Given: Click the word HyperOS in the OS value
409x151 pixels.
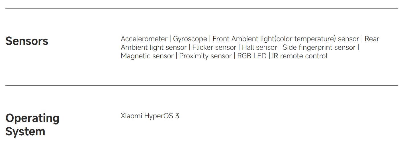Looking at the screenshot, I should click(159, 116).
